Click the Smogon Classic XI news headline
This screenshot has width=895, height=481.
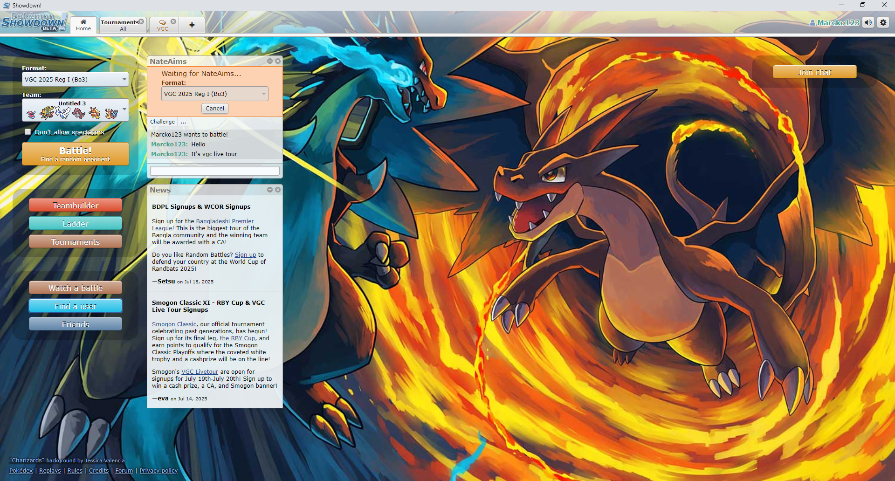(208, 306)
